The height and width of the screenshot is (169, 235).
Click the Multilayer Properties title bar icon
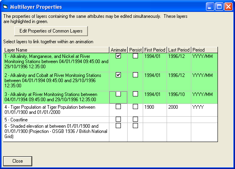tap(5, 7)
